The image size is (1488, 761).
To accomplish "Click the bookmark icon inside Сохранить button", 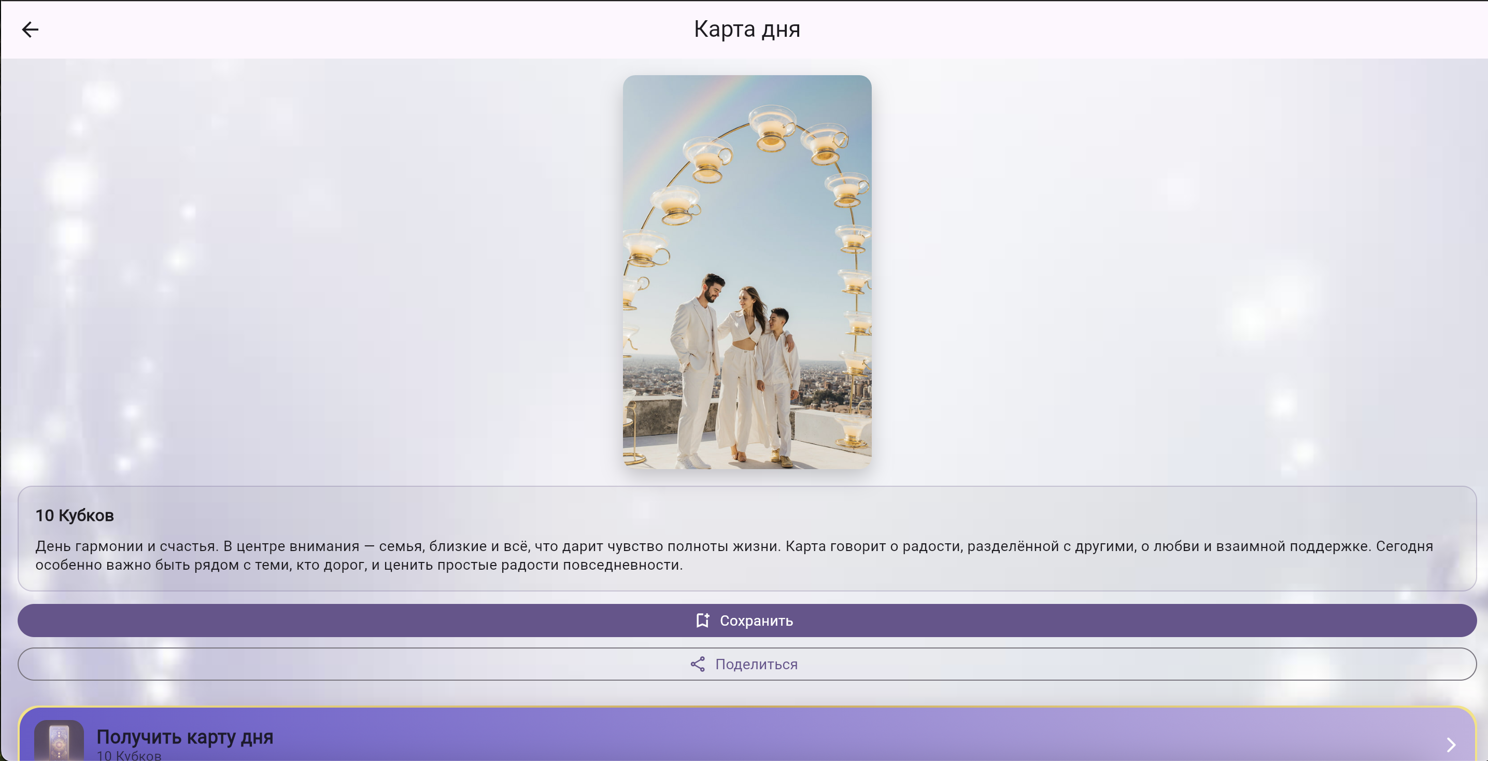I will 702,620.
